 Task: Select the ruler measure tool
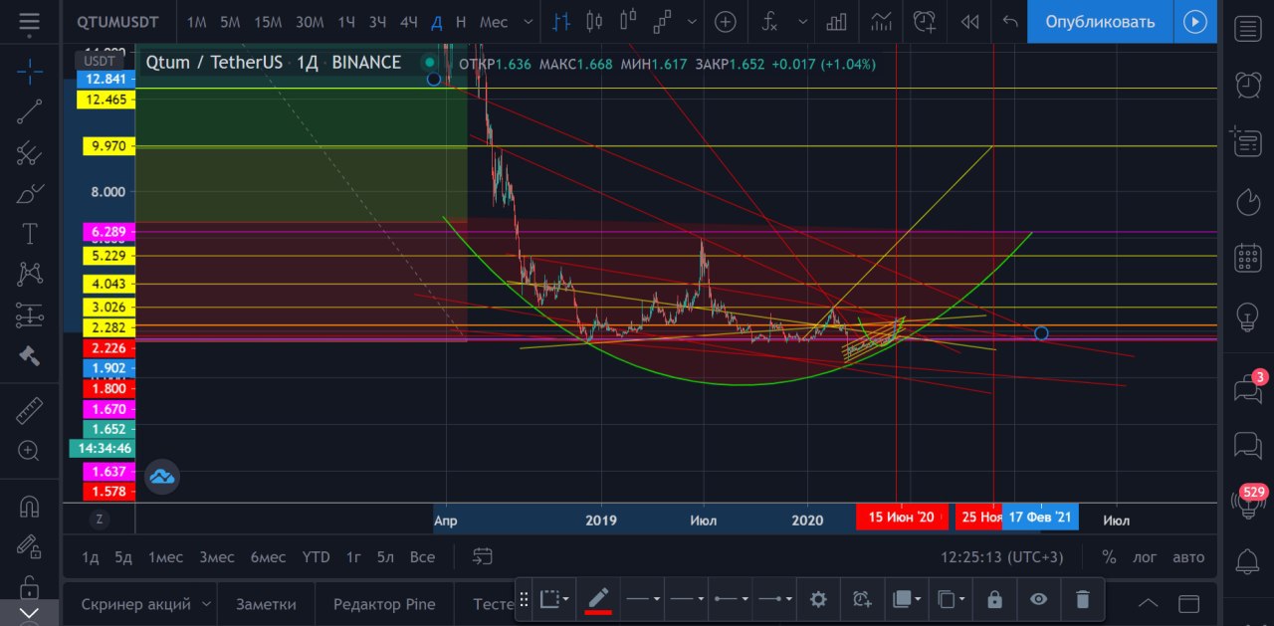[x=30, y=410]
